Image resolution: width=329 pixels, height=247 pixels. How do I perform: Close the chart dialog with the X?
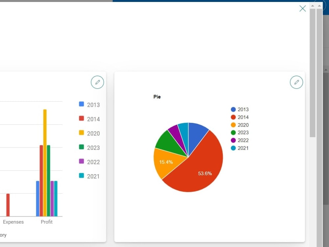[302, 9]
